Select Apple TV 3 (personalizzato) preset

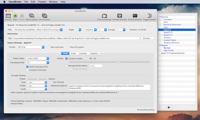coord(172,53)
